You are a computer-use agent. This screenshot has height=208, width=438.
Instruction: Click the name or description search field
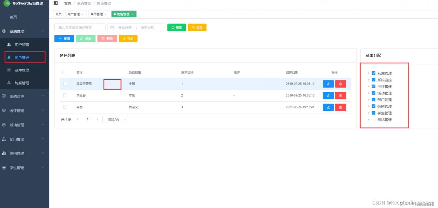point(80,27)
